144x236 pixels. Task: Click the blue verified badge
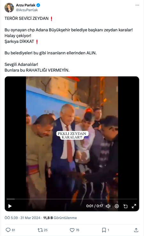click(x=38, y=5)
